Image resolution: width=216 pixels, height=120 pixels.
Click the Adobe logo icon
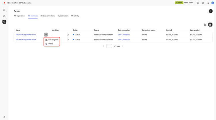4,3
